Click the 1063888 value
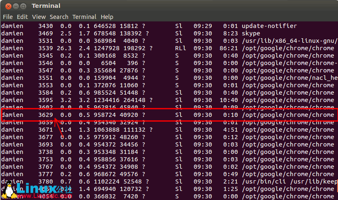This screenshot has width=338, height=200. (x=106, y=130)
